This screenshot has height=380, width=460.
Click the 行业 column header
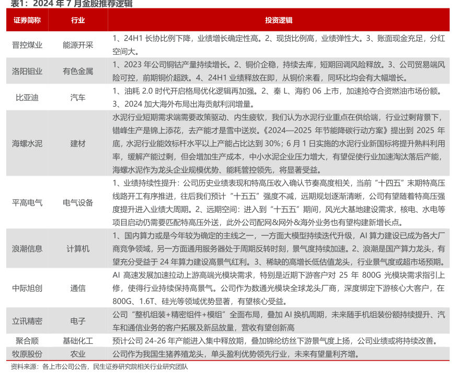click(77, 20)
